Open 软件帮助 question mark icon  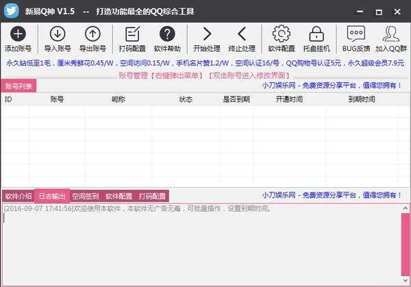167,34
